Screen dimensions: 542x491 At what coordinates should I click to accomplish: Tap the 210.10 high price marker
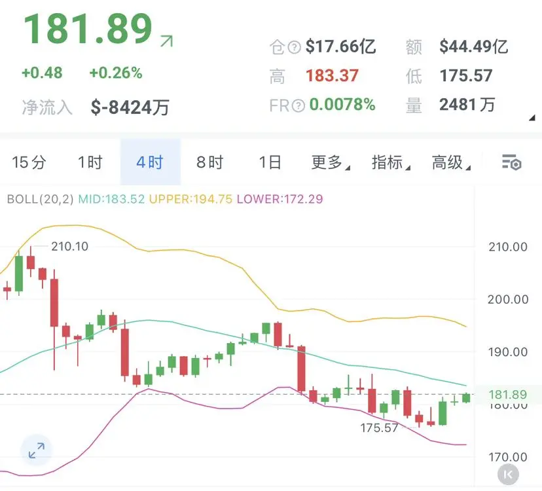[69, 247]
